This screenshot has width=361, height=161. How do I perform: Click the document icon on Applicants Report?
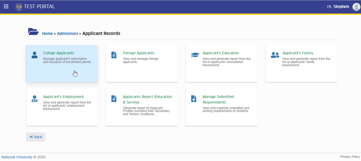114,99
